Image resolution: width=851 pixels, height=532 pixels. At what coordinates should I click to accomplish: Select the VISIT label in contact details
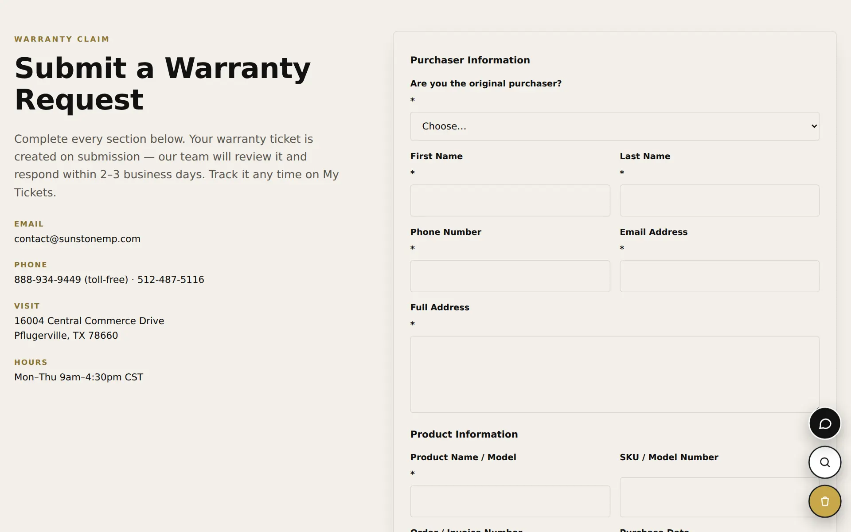pos(27,306)
